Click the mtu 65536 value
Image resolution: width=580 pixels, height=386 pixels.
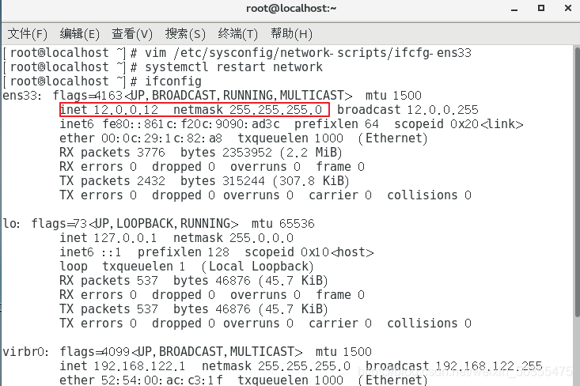283,224
